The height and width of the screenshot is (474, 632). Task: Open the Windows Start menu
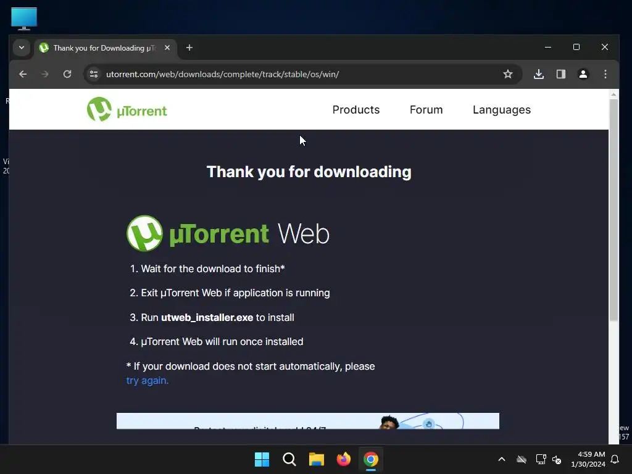262,459
